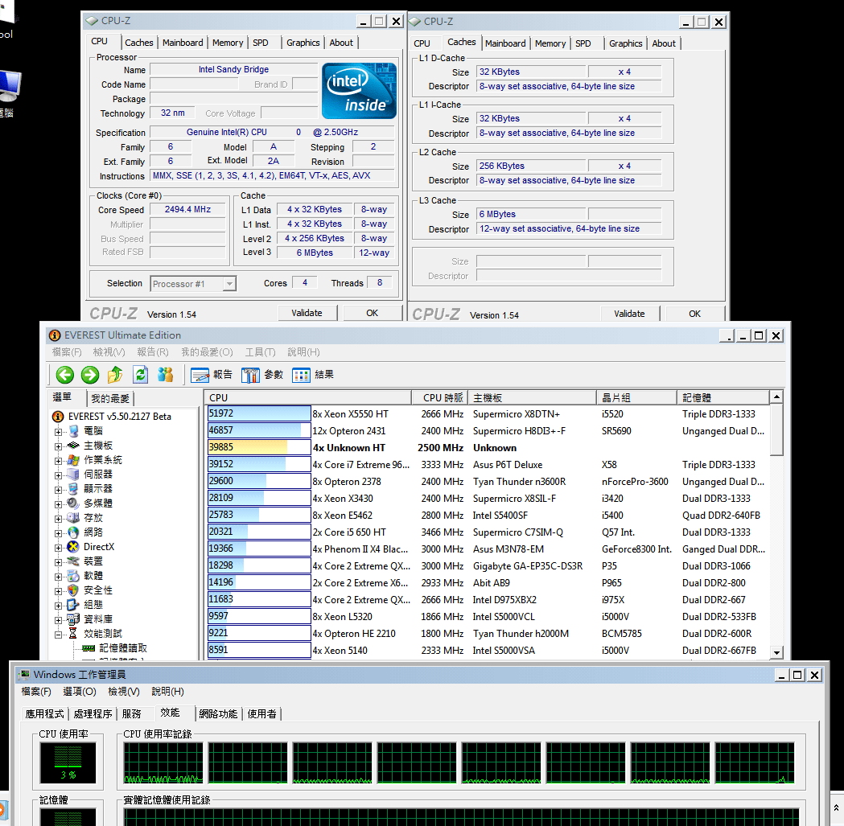
Task: Click OK button in right CPU-Z window
Action: 694,314
